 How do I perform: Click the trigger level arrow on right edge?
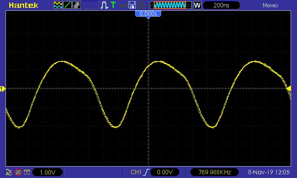[x=289, y=88]
